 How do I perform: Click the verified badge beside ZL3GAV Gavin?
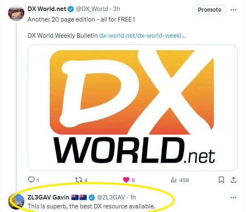pyautogui.click(x=92, y=197)
